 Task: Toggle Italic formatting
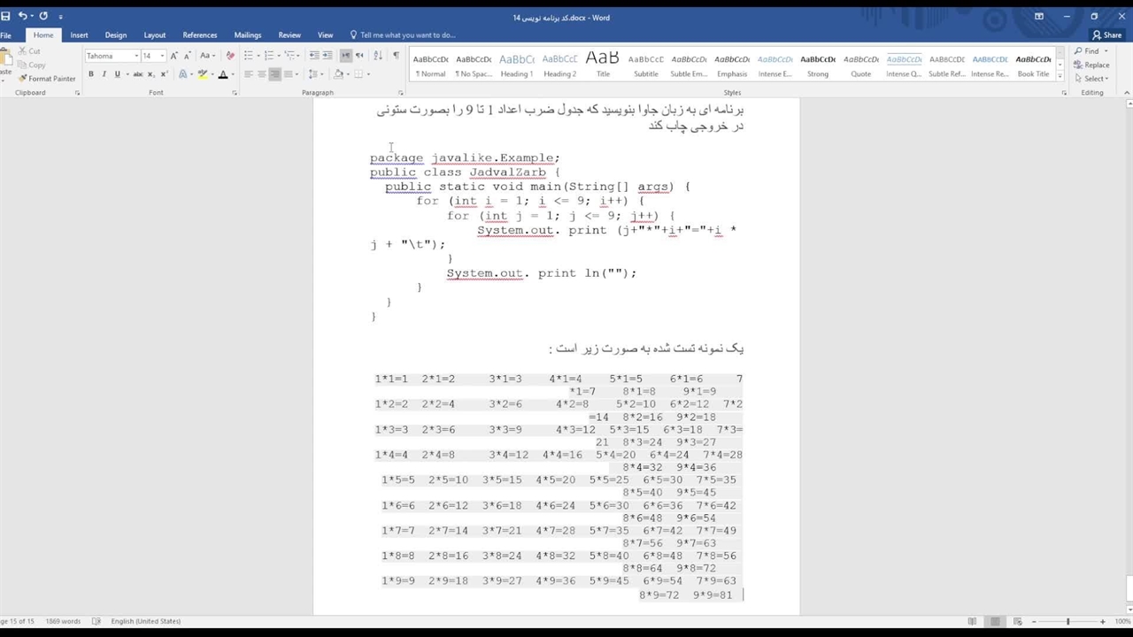coord(104,74)
